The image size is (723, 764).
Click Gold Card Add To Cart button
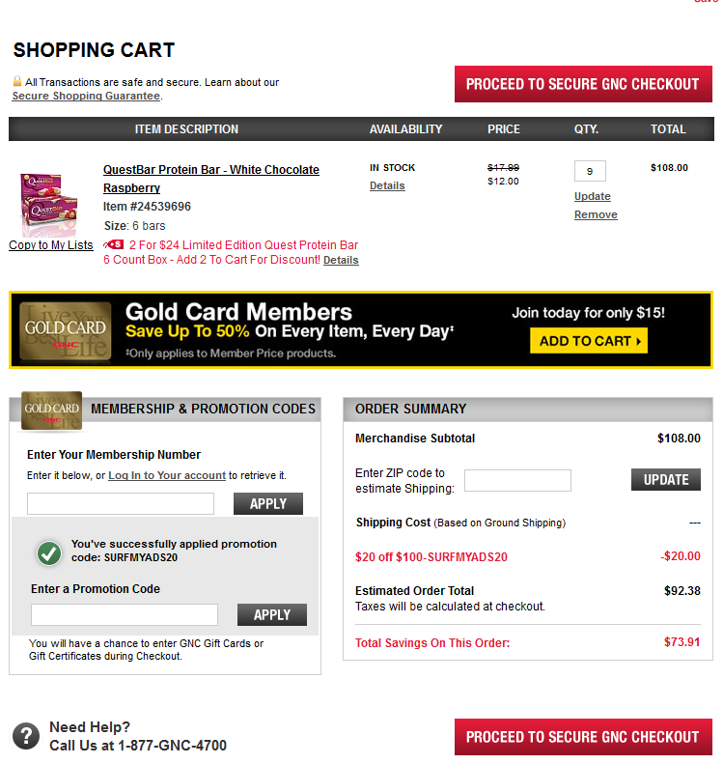(589, 341)
